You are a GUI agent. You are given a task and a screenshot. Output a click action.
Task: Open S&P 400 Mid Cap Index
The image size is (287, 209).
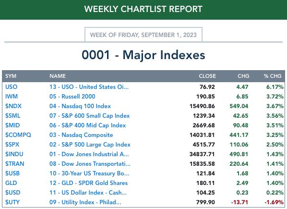coord(87,125)
